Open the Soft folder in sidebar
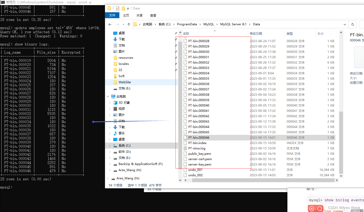Image resolution: width=364 pixels, height=212 pixels. pos(121,76)
